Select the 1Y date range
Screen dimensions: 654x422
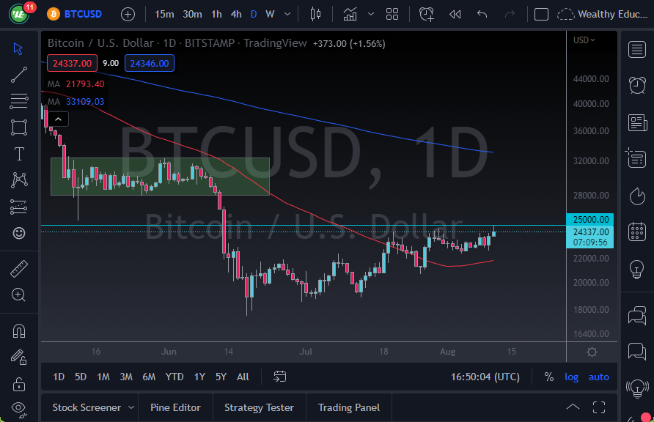(x=199, y=377)
